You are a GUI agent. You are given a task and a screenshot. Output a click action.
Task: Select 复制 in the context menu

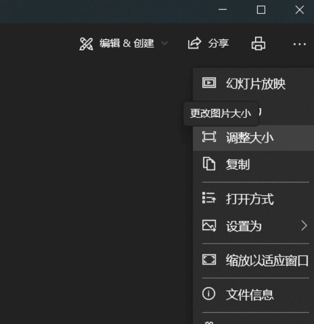coord(253,165)
